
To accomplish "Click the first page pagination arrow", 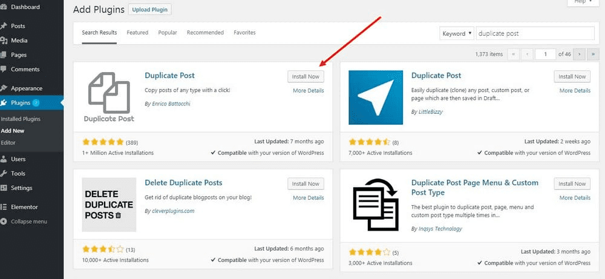I will click(513, 54).
